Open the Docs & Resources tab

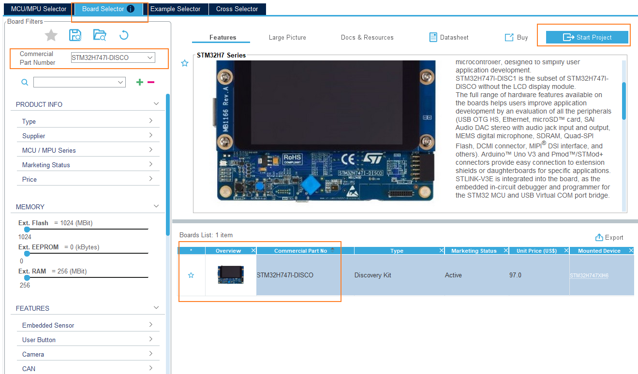367,37
